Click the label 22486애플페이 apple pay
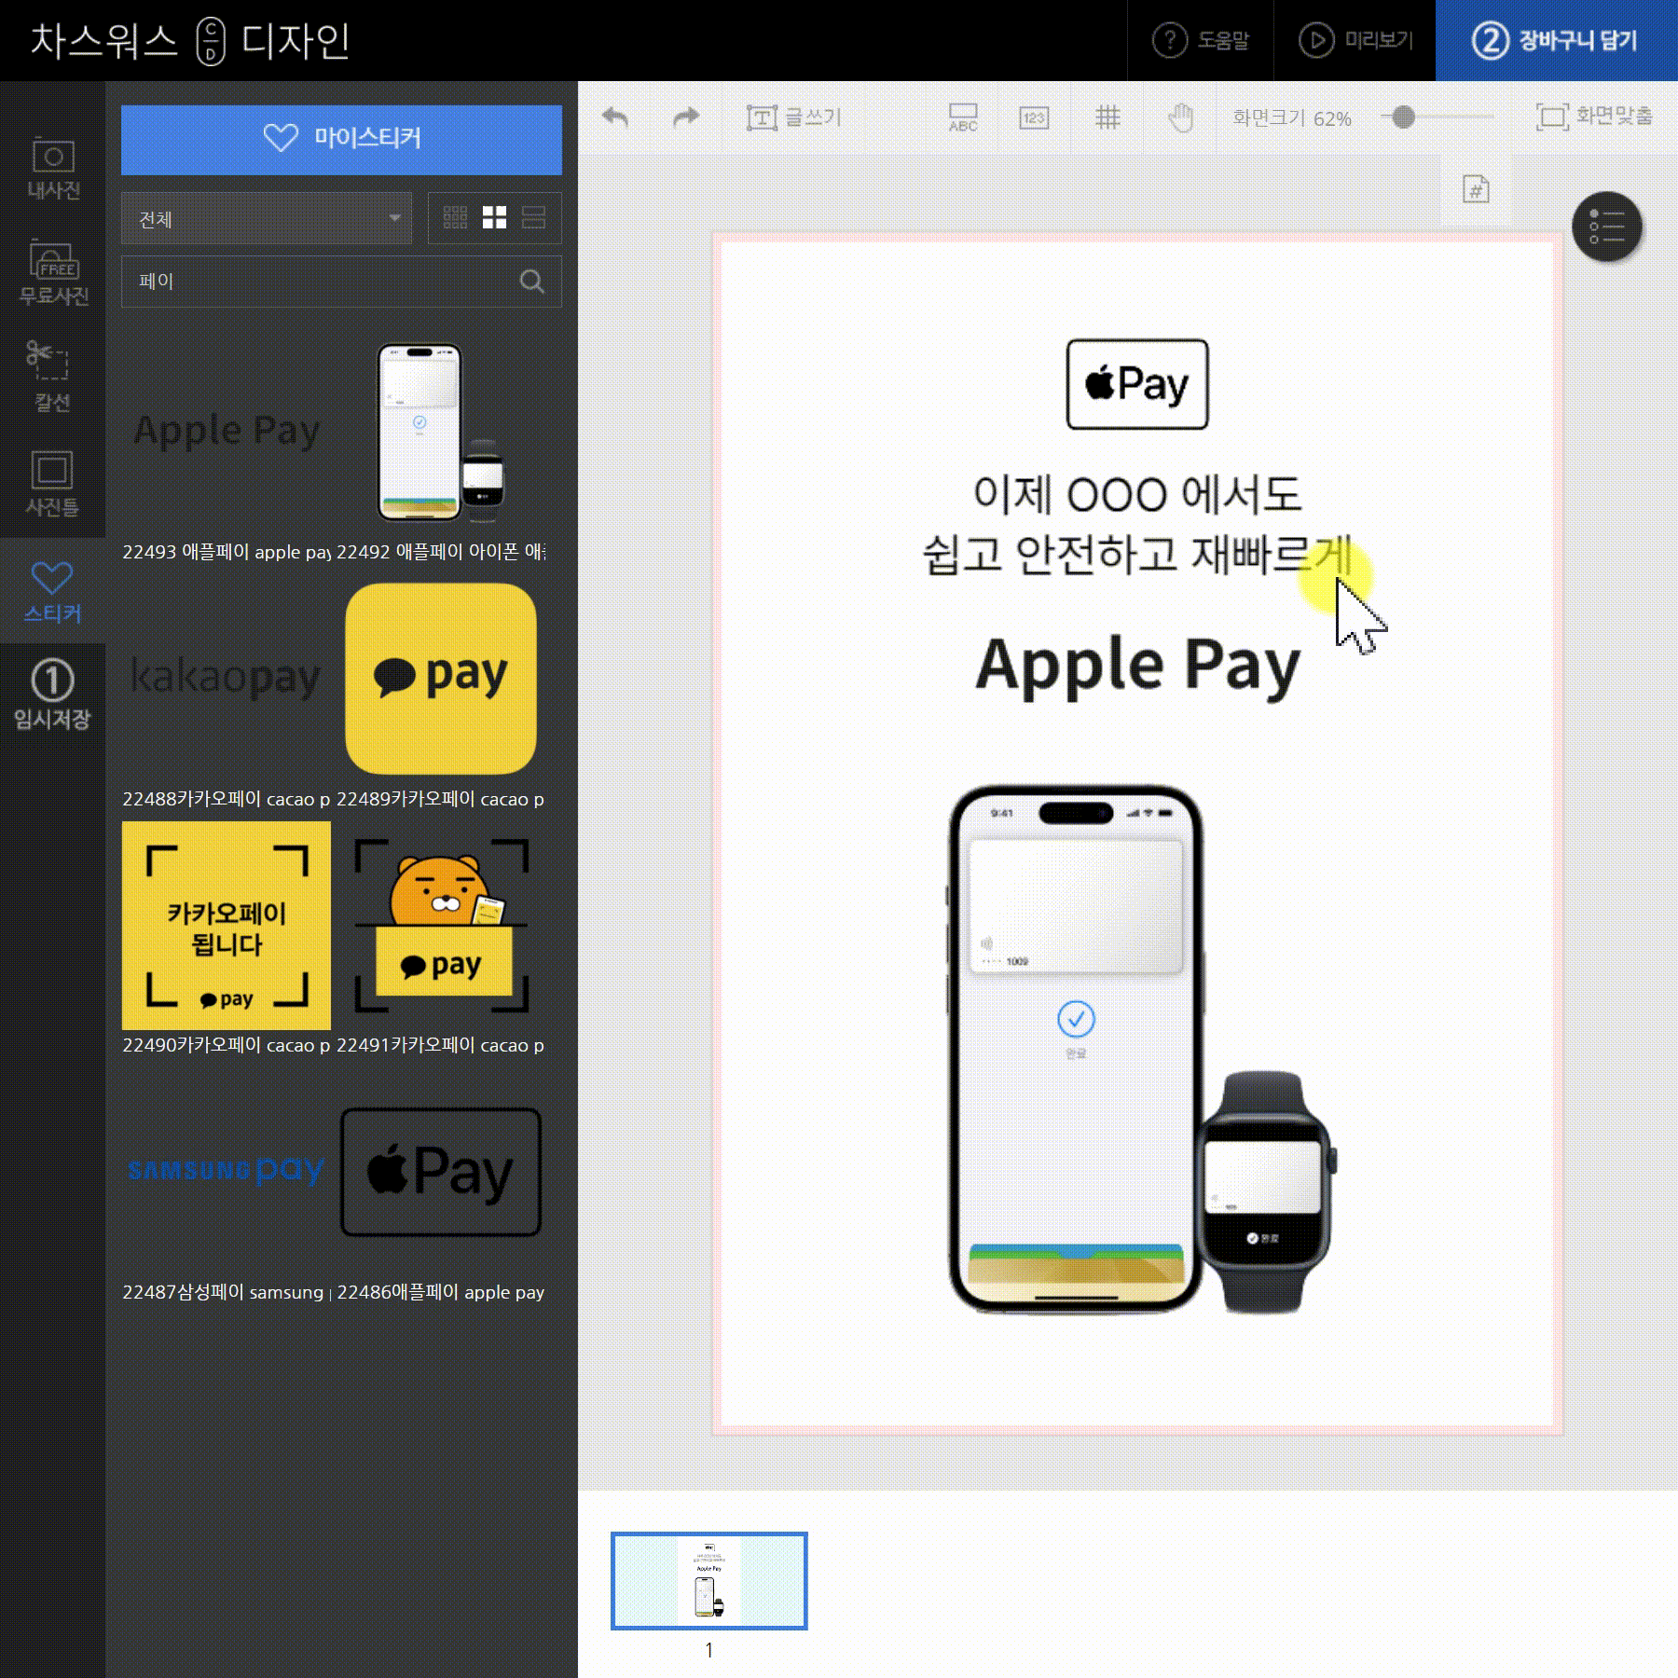 pos(441,1292)
